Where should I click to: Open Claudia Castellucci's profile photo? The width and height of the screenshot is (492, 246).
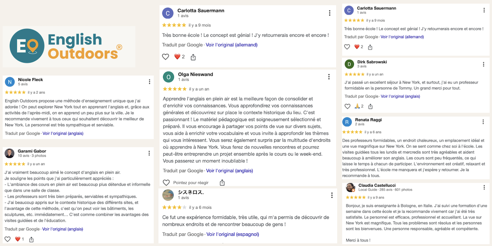coord(351,187)
